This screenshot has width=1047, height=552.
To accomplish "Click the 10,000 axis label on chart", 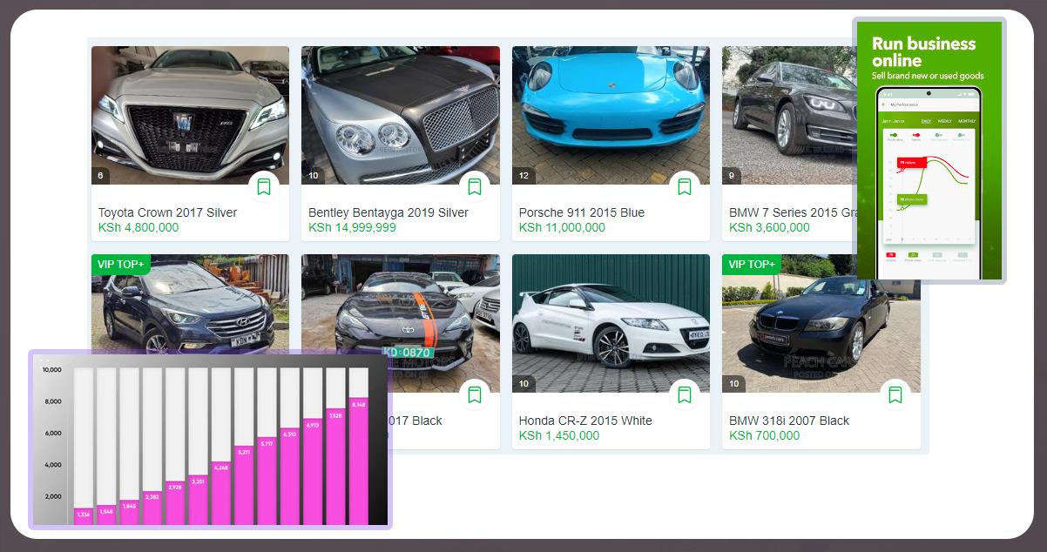I will [x=51, y=370].
